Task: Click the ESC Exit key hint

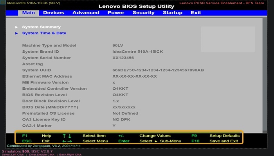Action: click(x=36, y=141)
